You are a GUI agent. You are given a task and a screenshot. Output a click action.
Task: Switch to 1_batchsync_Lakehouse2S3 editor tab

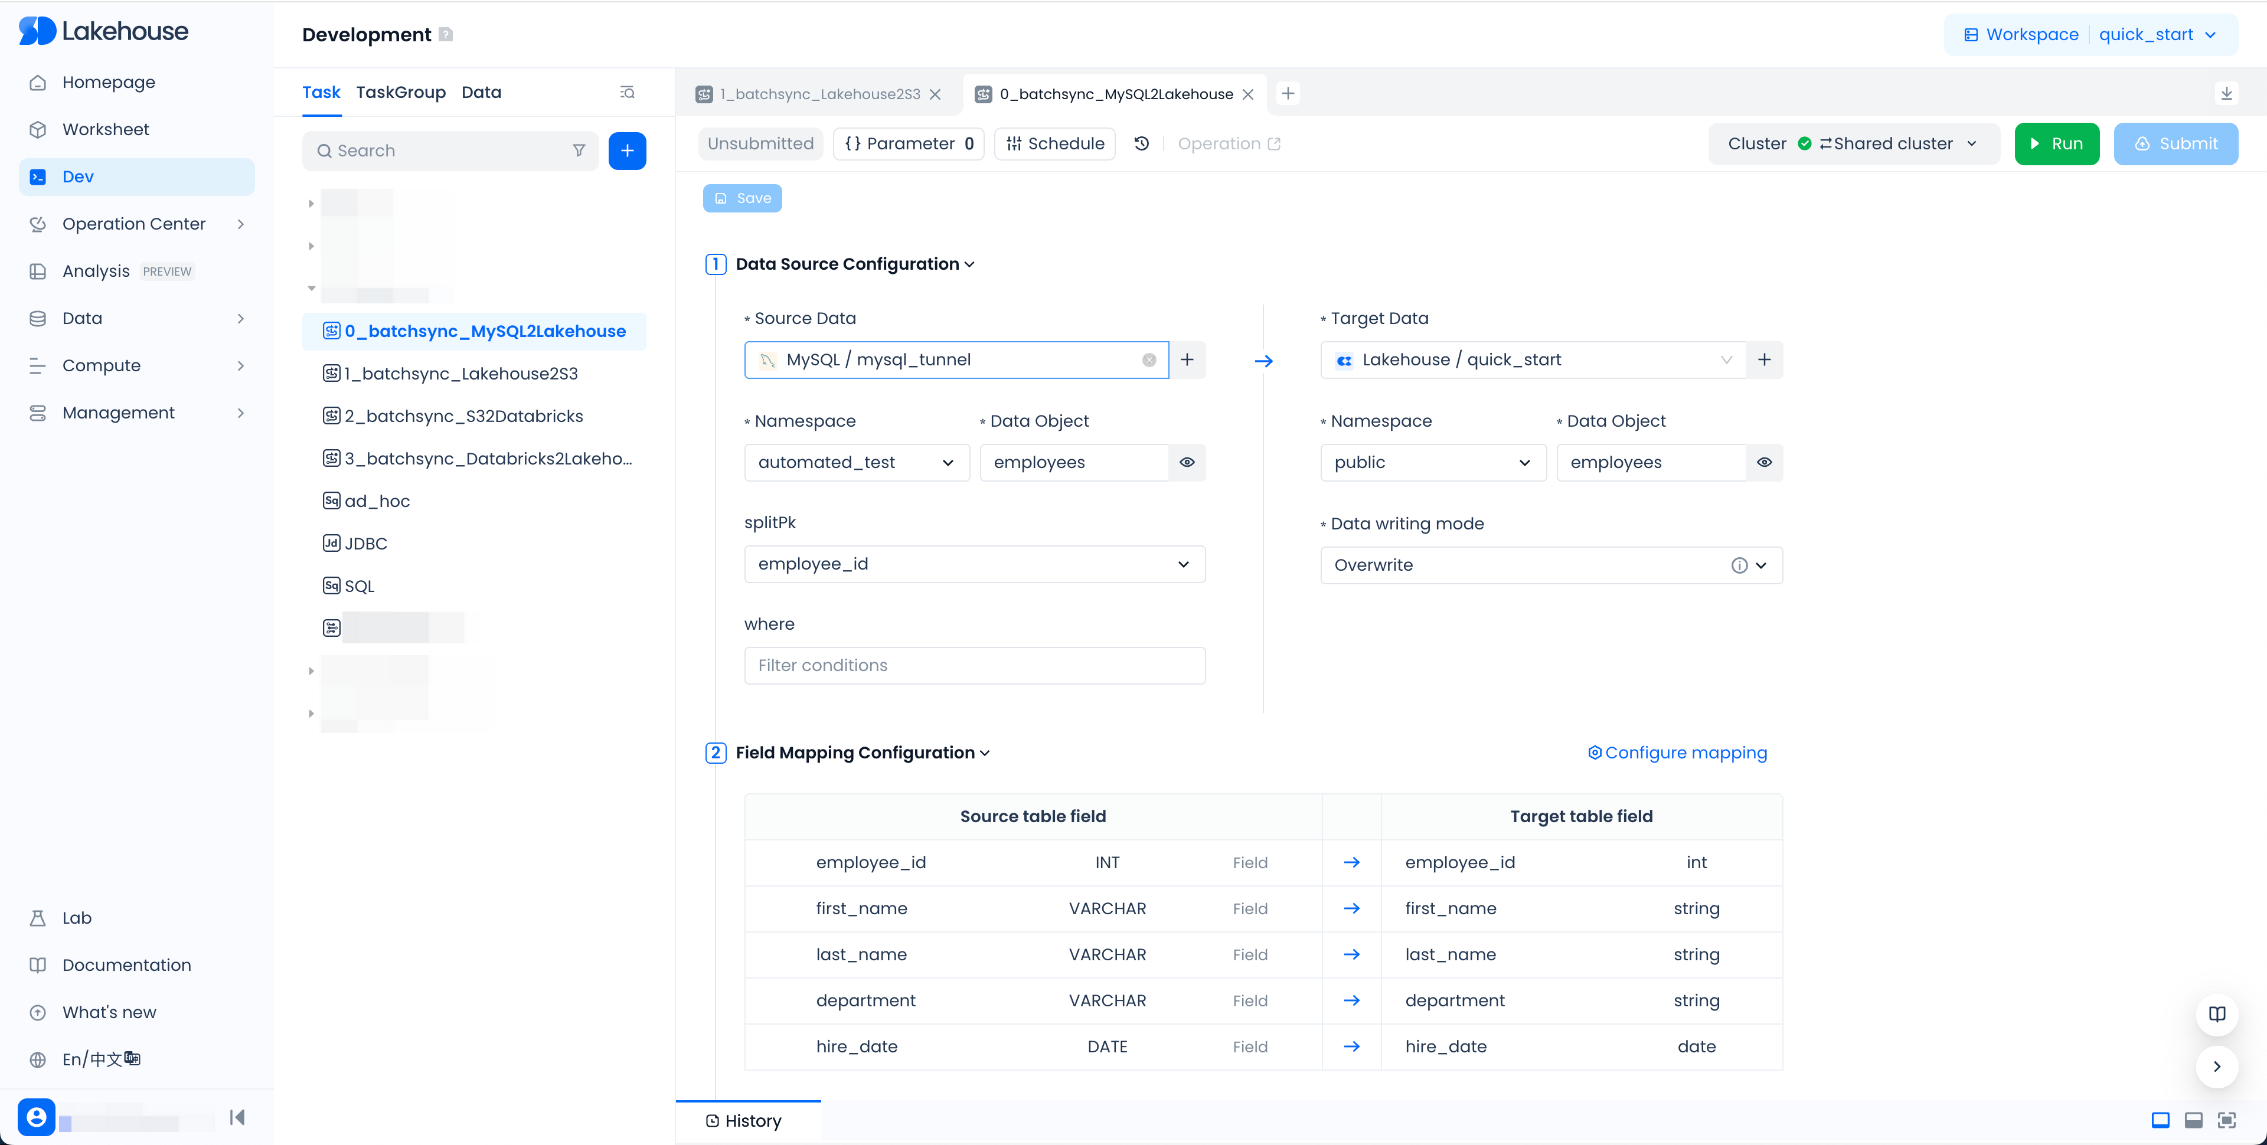pyautogui.click(x=818, y=94)
